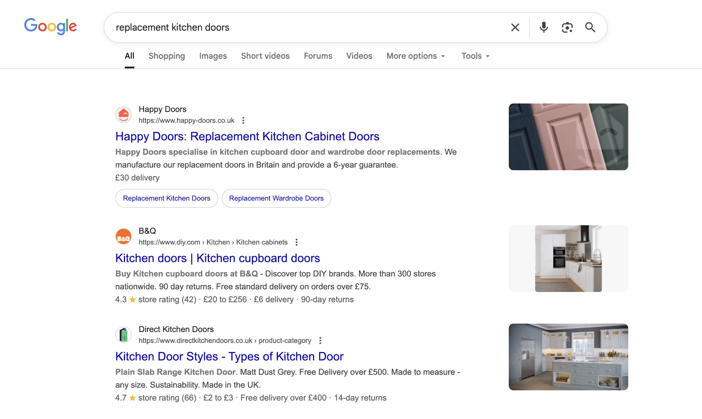Click Free delivery over £400 text

pyautogui.click(x=283, y=398)
